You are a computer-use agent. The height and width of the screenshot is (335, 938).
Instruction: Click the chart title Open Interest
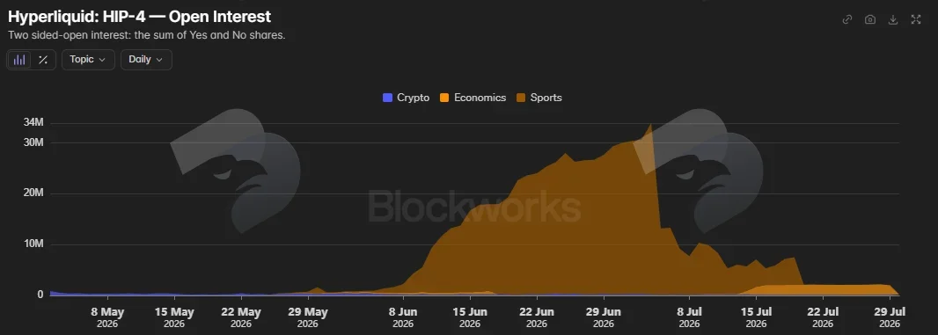click(x=220, y=16)
